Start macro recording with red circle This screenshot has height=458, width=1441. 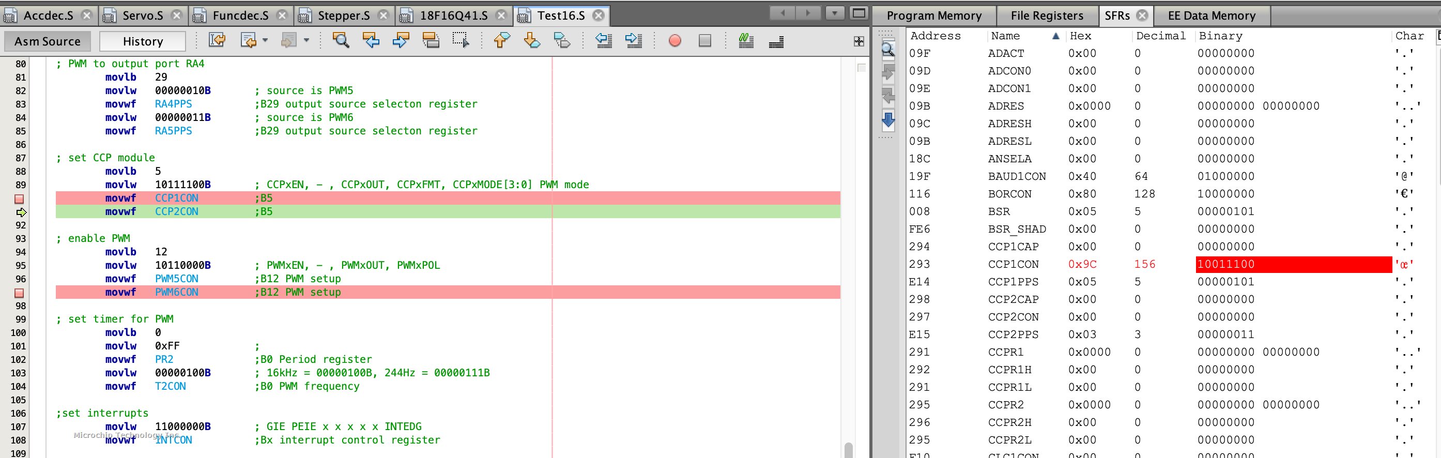click(x=674, y=41)
